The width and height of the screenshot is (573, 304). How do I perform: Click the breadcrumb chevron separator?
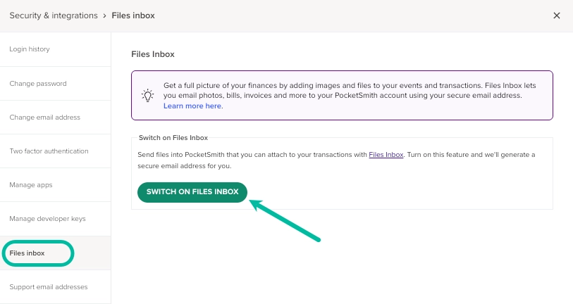[104, 16]
